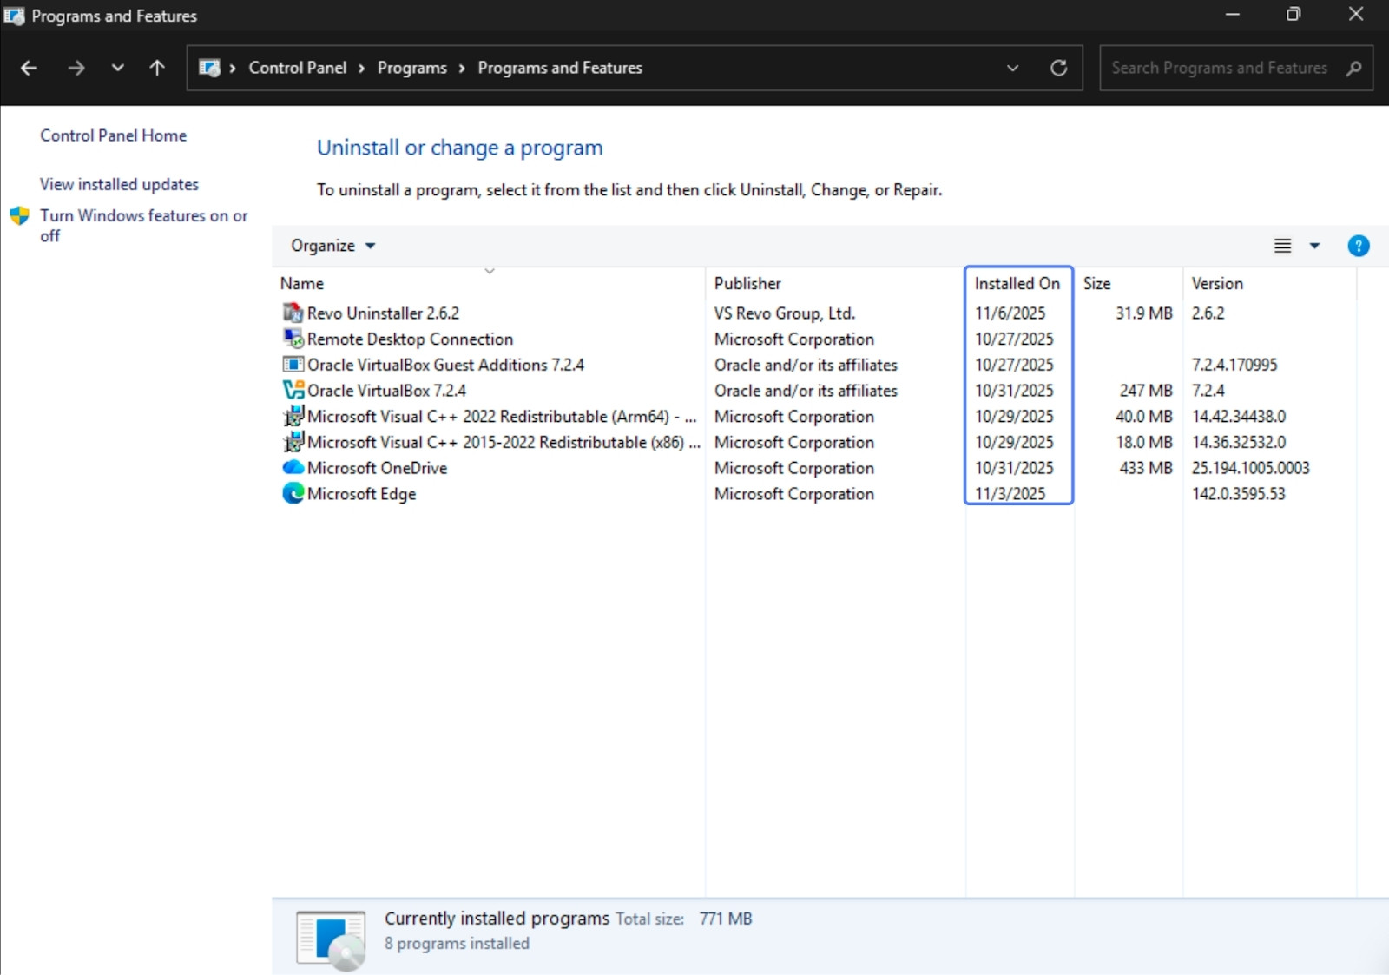Sort by the Installed On column header
The height and width of the screenshot is (975, 1389).
(x=1017, y=283)
